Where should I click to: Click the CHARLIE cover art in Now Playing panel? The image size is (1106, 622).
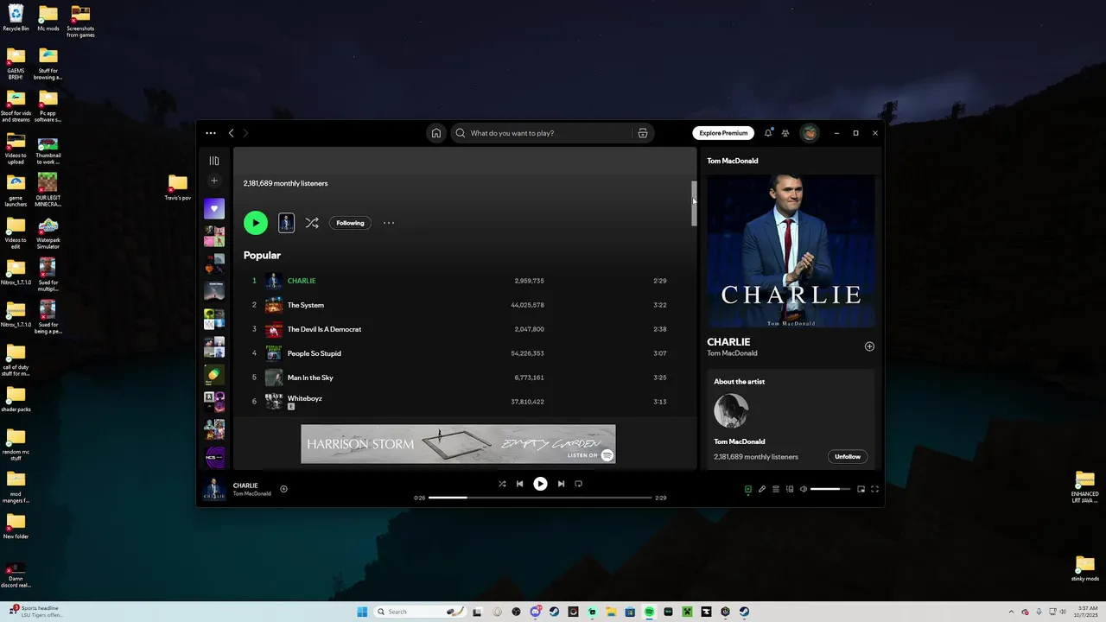(791, 251)
